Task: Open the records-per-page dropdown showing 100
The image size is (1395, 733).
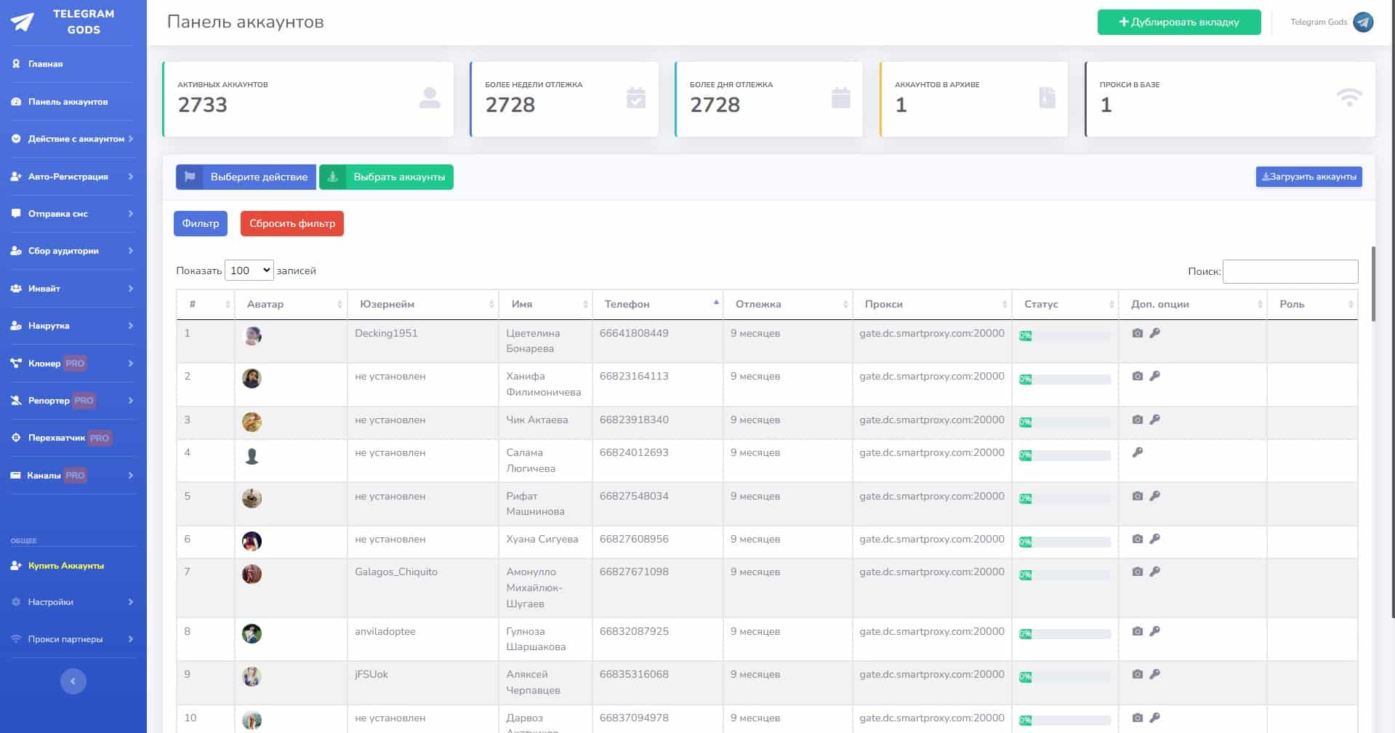Action: point(249,271)
